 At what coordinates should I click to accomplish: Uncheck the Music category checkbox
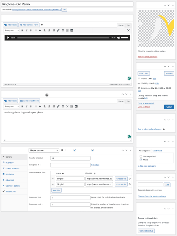tap(141, 160)
